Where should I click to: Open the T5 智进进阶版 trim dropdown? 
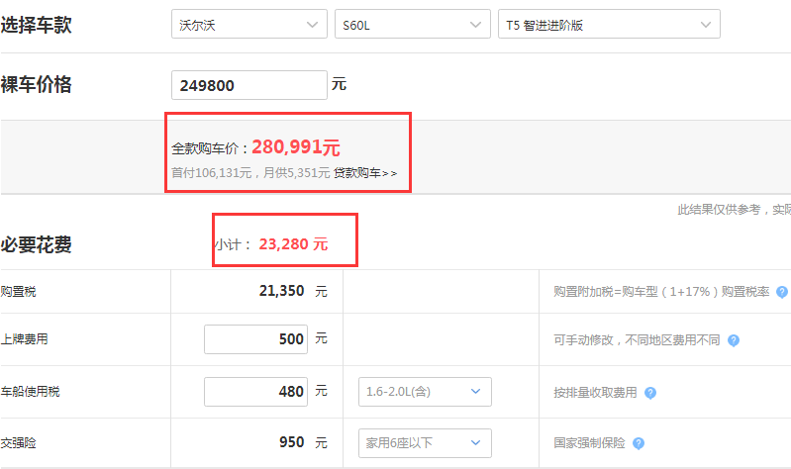609,24
